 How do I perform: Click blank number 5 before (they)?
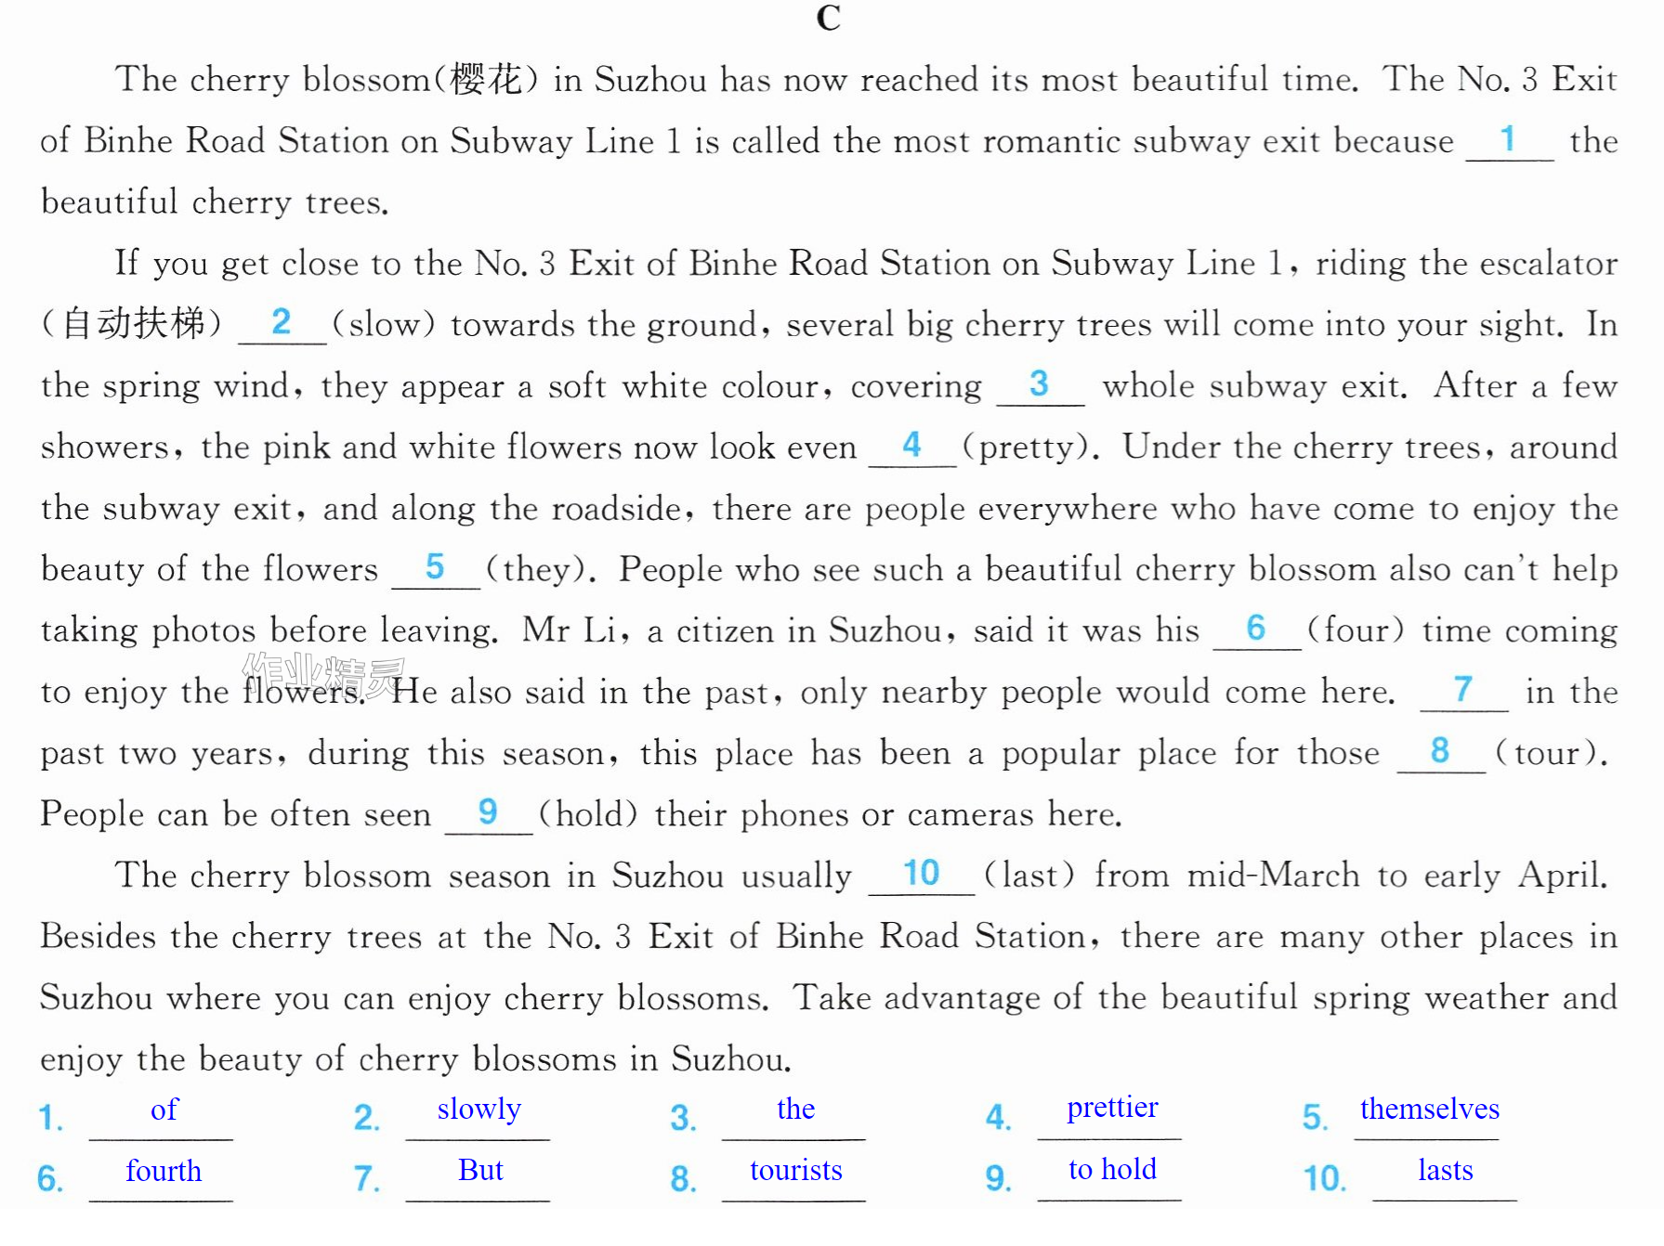436,568
